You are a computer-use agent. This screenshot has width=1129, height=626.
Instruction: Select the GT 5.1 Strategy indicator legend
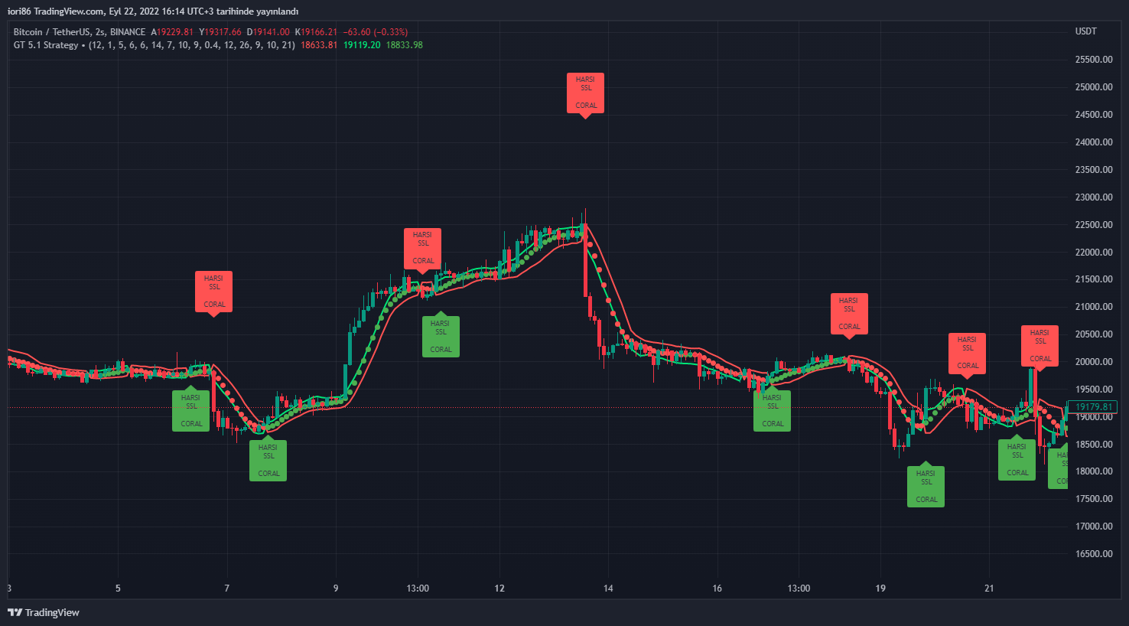(46, 45)
